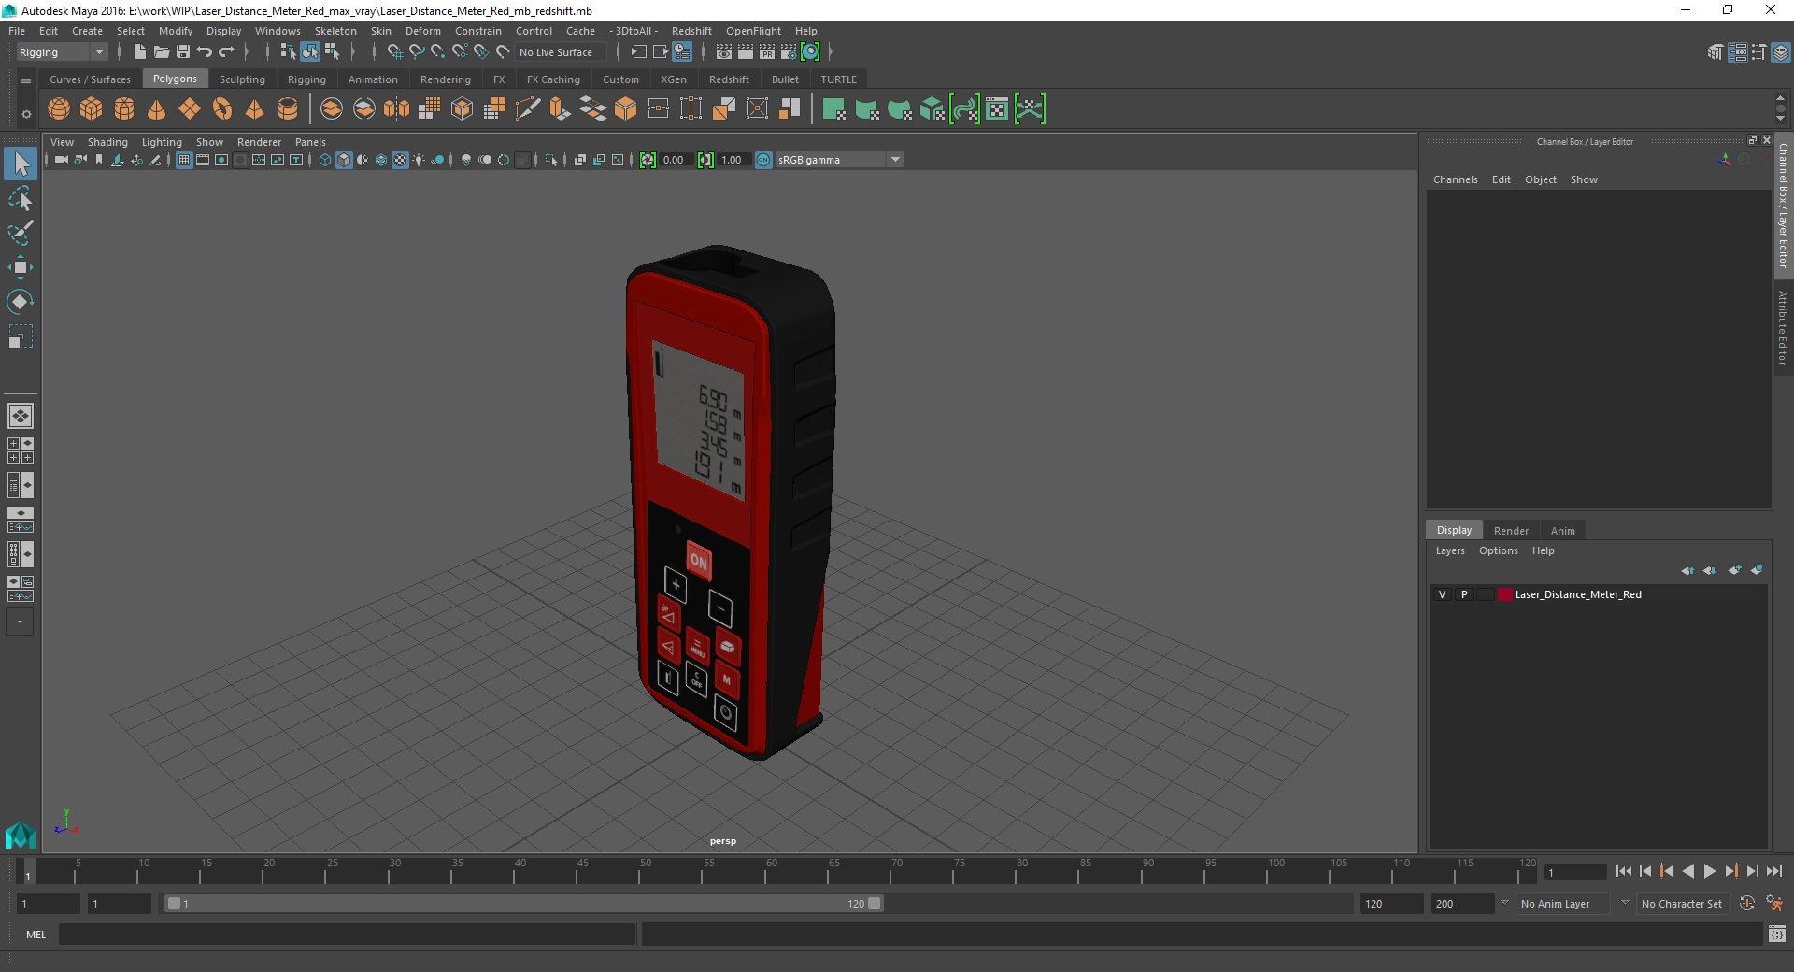Create a polygon cylinder from shelf
Screen dimensions: 1794x972
pyautogui.click(x=124, y=109)
